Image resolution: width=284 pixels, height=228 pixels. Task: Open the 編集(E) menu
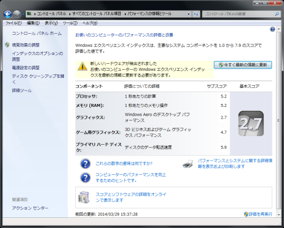pyautogui.click(x=33, y=23)
